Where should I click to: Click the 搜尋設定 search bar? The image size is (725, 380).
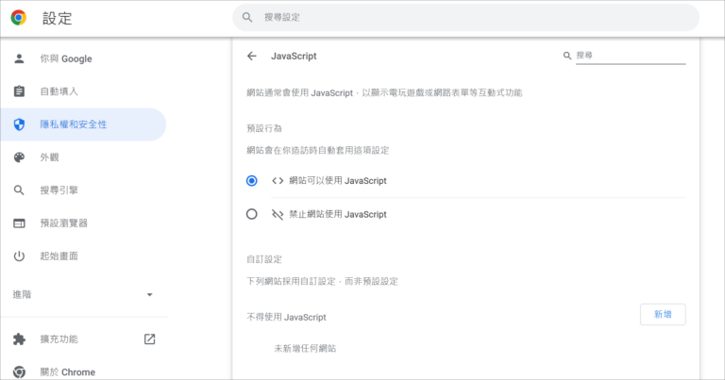tap(465, 17)
